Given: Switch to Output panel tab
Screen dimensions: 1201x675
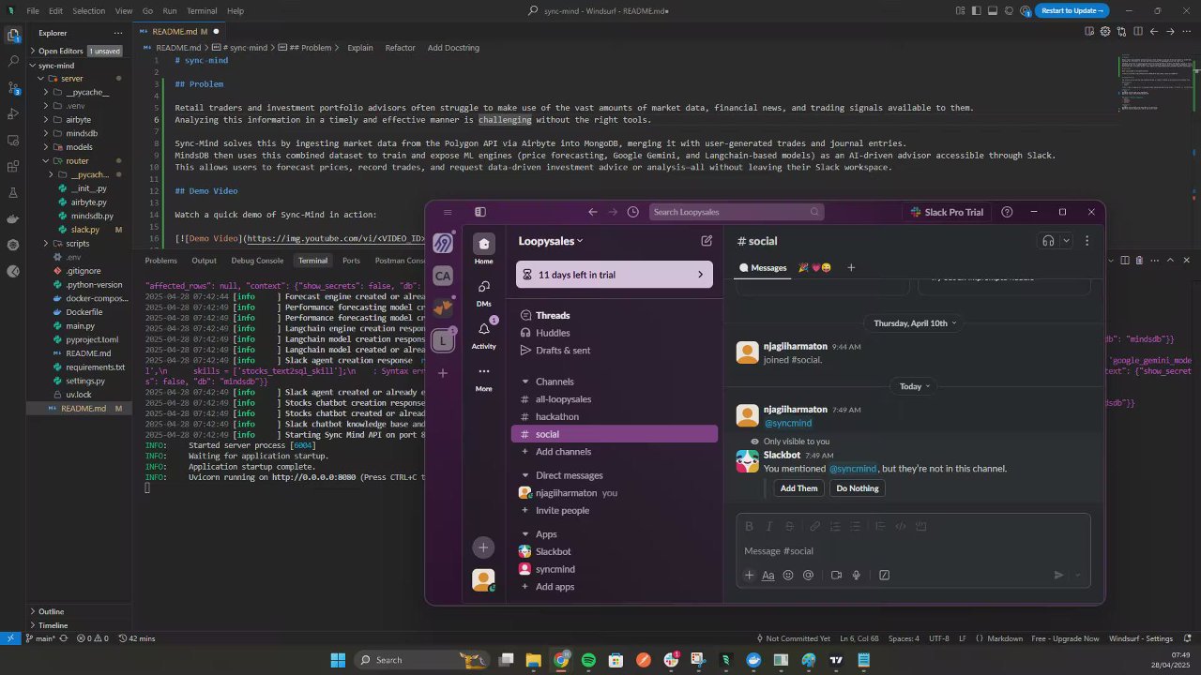Looking at the screenshot, I should pos(204,261).
